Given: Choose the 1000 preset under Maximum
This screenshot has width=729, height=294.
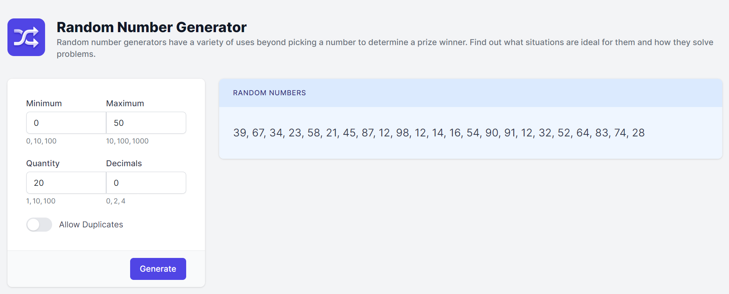Looking at the screenshot, I should pyautogui.click(x=140, y=141).
